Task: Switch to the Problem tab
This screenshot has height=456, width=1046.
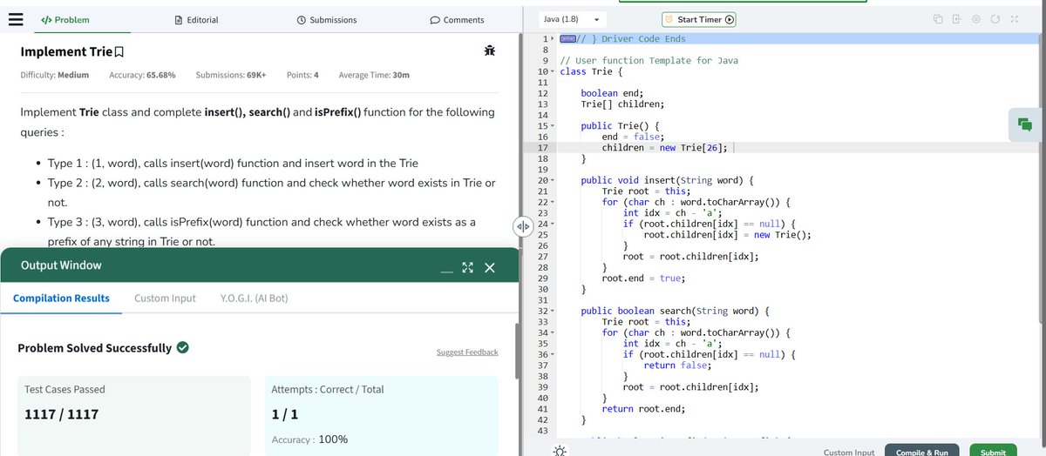Action: point(66,19)
